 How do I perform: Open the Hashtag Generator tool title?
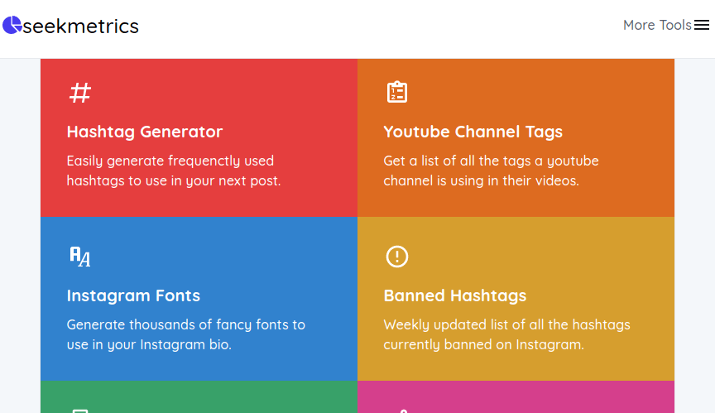click(x=145, y=132)
